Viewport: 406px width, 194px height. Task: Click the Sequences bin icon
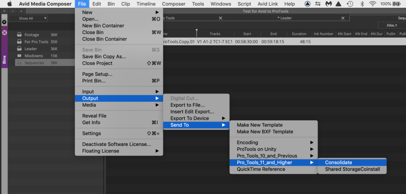pos(19,63)
